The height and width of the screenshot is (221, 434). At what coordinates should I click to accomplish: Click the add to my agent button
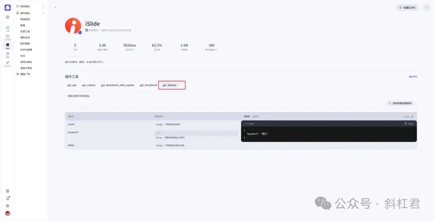(x=400, y=103)
